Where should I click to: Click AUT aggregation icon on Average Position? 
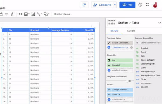click(109, 90)
